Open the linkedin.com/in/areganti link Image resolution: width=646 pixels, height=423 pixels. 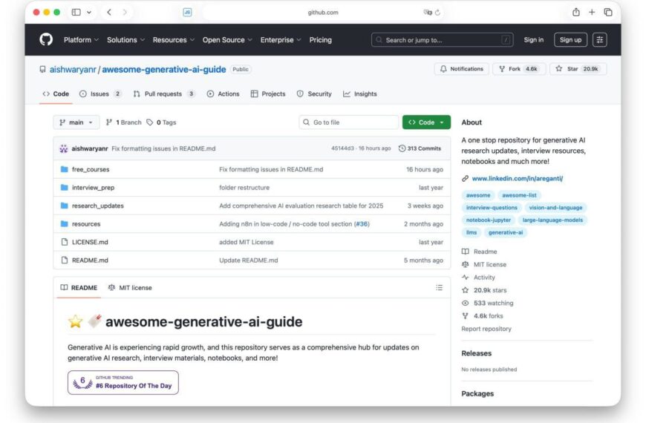point(517,179)
